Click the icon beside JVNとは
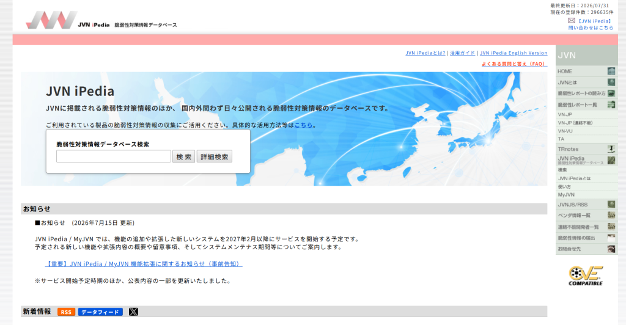Viewport: 626px width, 325px height. click(611, 82)
